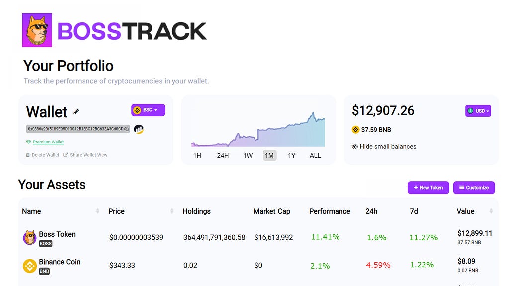This screenshot has width=509, height=286.
Task: Click the round chart logo beside the address
Action: coord(139,129)
